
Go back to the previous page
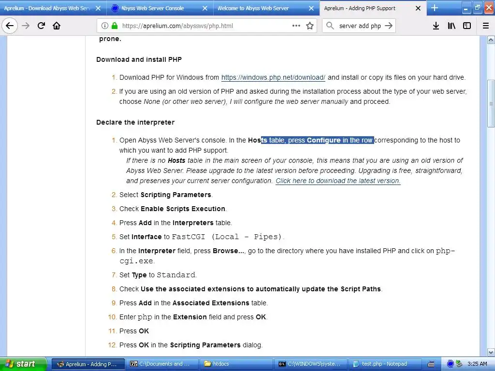pos(10,26)
